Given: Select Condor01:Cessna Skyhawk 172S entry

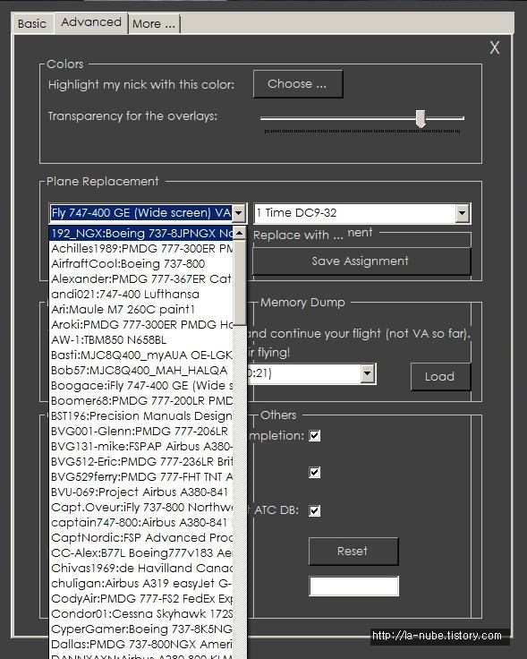Looking at the screenshot, I should (141, 613).
